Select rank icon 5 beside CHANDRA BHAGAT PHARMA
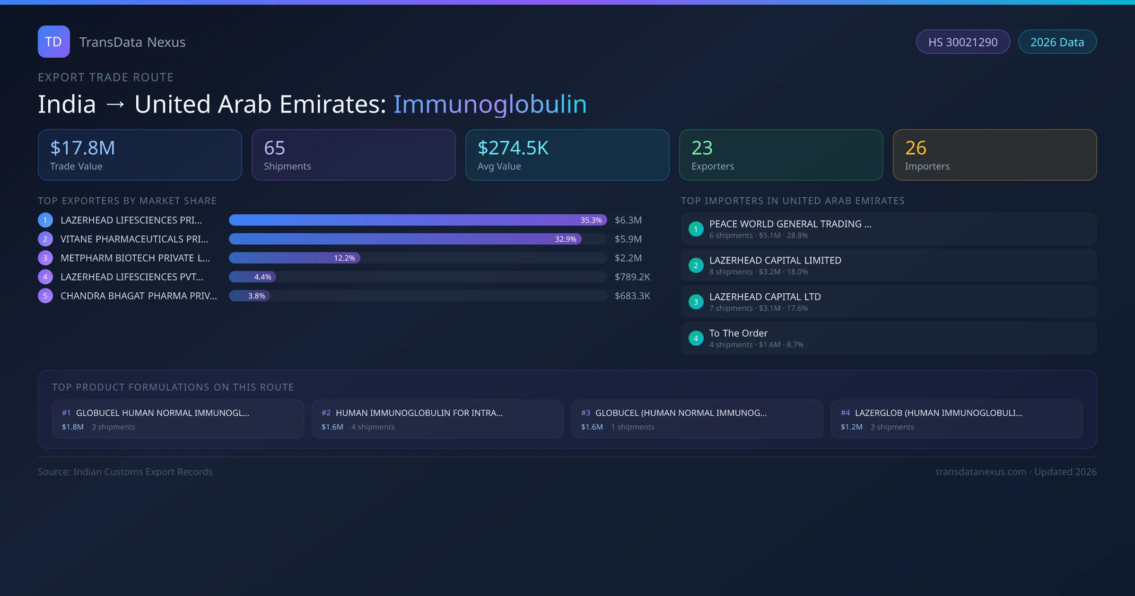This screenshot has height=596, width=1135. point(45,296)
